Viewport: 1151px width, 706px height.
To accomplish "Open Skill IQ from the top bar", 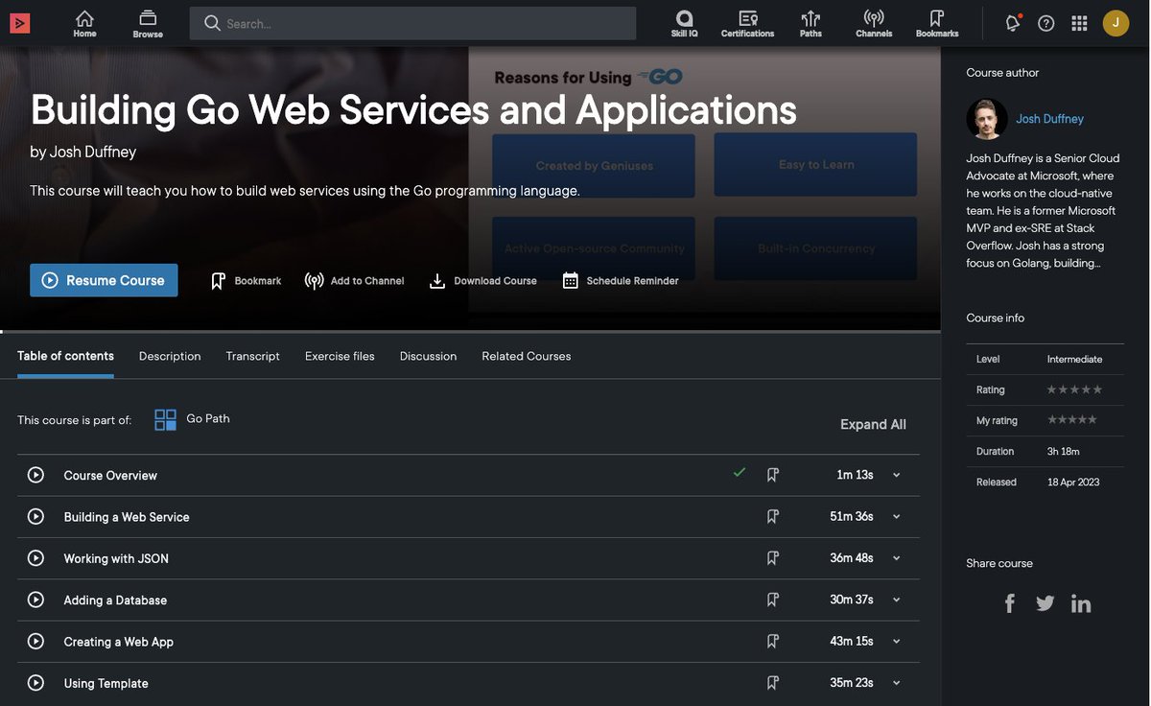I will [x=684, y=24].
